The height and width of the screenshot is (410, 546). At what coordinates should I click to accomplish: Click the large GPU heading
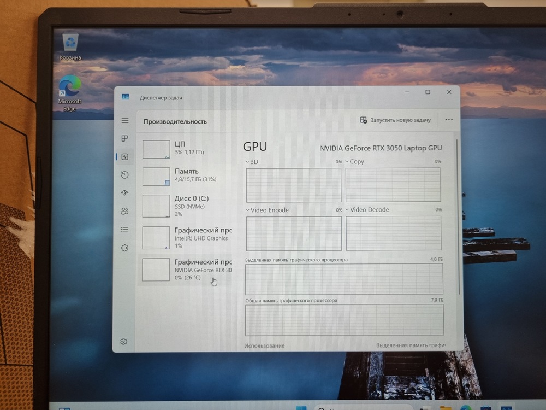255,147
